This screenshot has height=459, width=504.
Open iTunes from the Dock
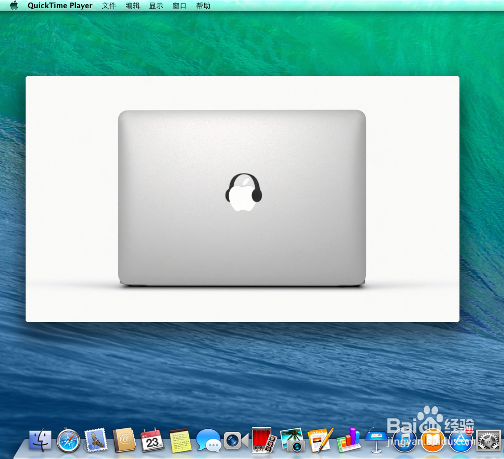tap(405, 441)
